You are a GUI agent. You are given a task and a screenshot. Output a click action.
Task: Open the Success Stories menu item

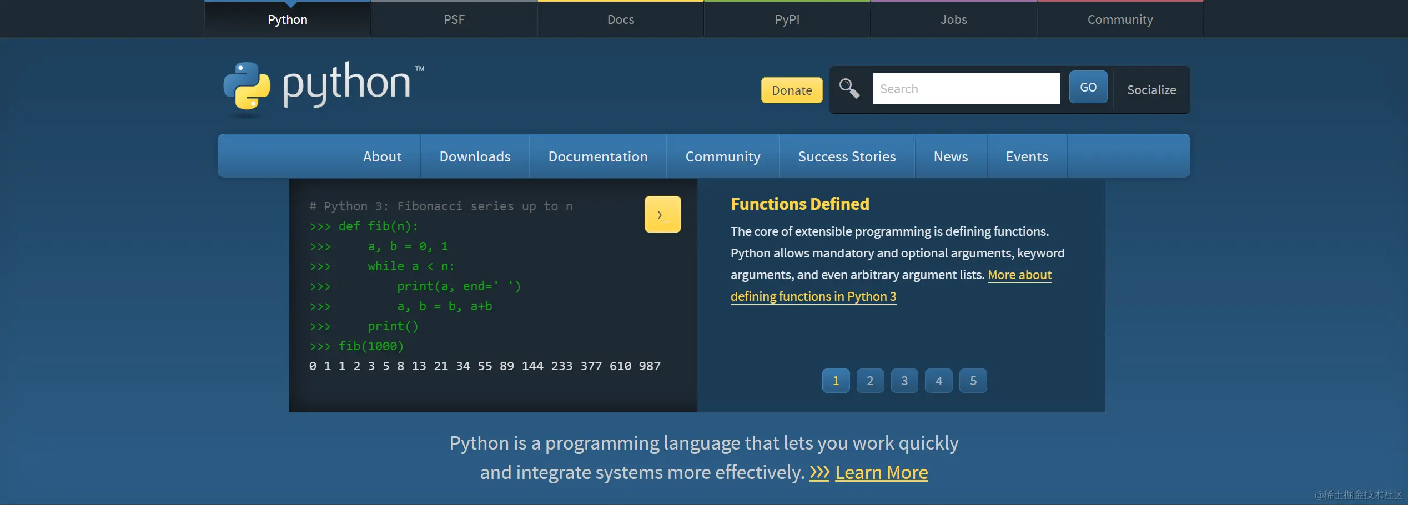[x=847, y=156]
